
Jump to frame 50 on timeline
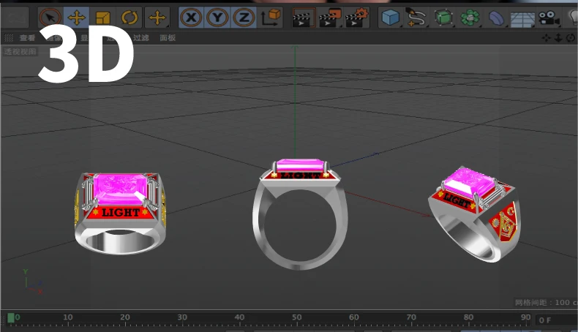pyautogui.click(x=297, y=317)
